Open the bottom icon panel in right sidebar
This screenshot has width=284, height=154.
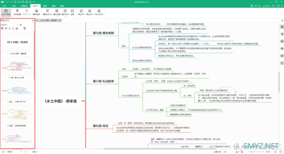pyautogui.click(x=282, y=63)
